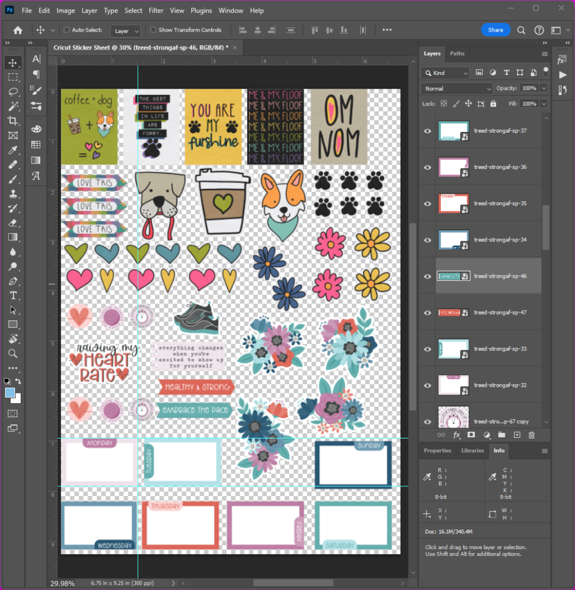Image resolution: width=575 pixels, height=590 pixels.
Task: Open the Normal blend mode dropdown
Action: 457,89
